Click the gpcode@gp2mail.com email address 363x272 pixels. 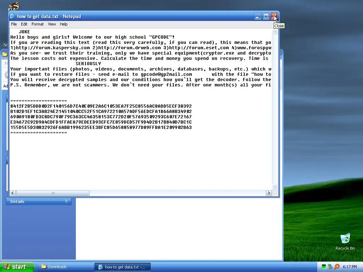click(166, 74)
